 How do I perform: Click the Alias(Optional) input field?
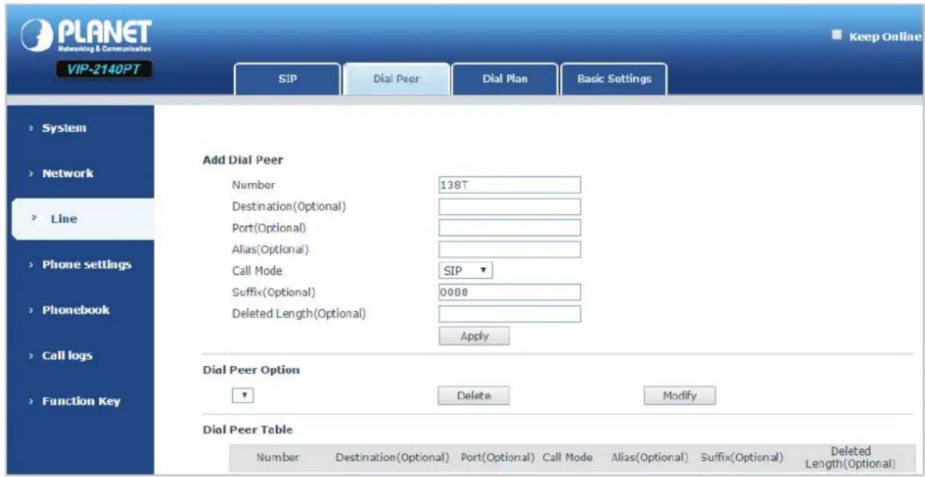[x=509, y=250]
